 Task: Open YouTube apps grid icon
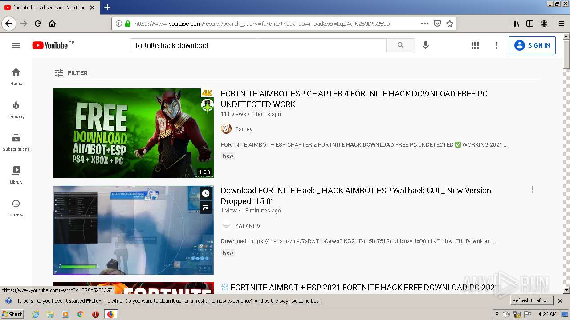pos(475,45)
